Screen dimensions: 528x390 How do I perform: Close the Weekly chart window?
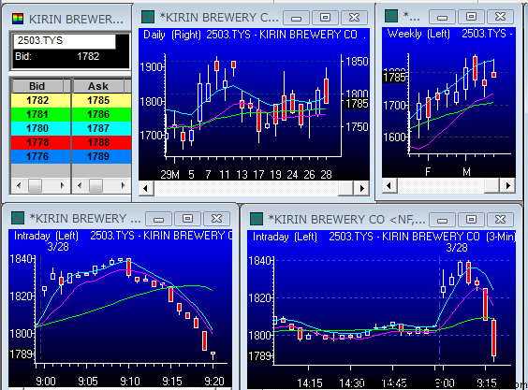point(501,16)
